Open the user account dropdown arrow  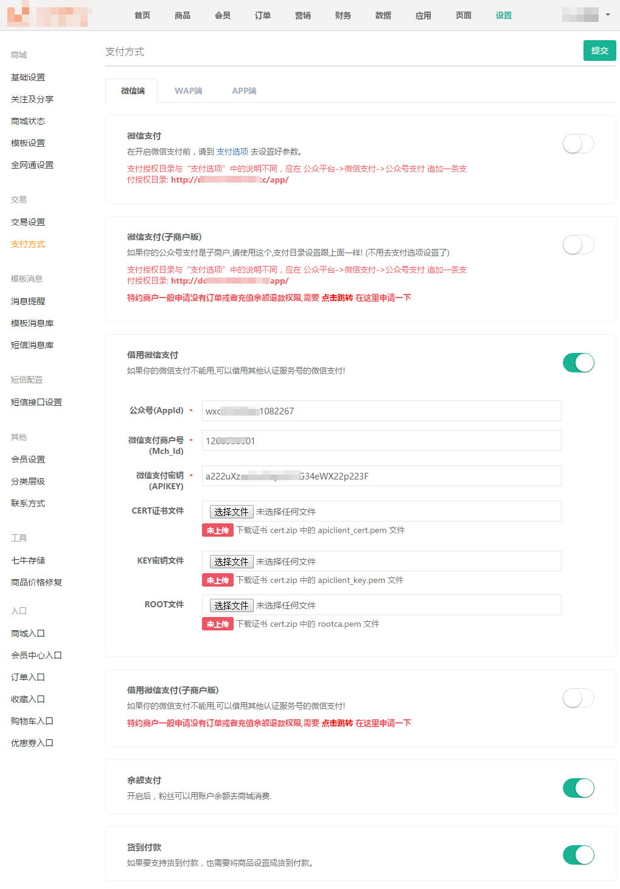coord(607,15)
